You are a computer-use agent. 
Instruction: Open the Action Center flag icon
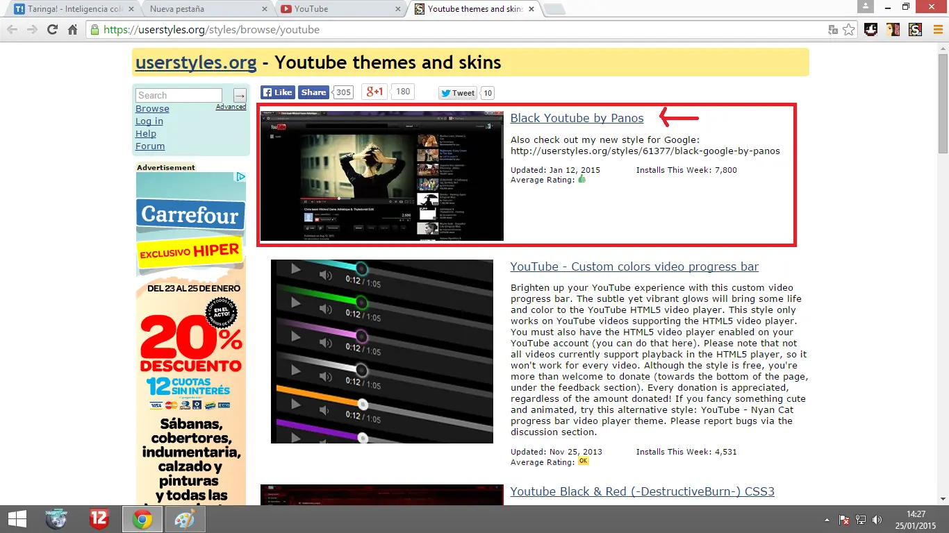[x=844, y=520]
